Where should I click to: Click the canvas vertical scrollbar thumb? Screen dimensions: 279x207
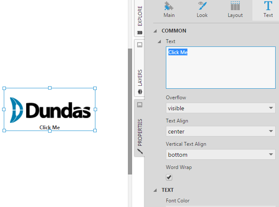130,112
